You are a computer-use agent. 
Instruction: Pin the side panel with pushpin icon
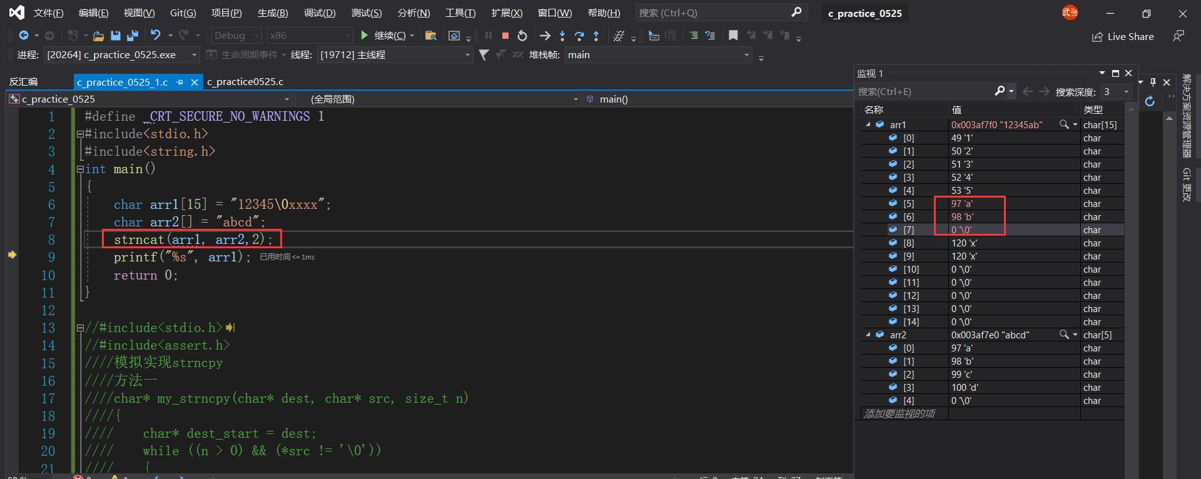(1153, 82)
